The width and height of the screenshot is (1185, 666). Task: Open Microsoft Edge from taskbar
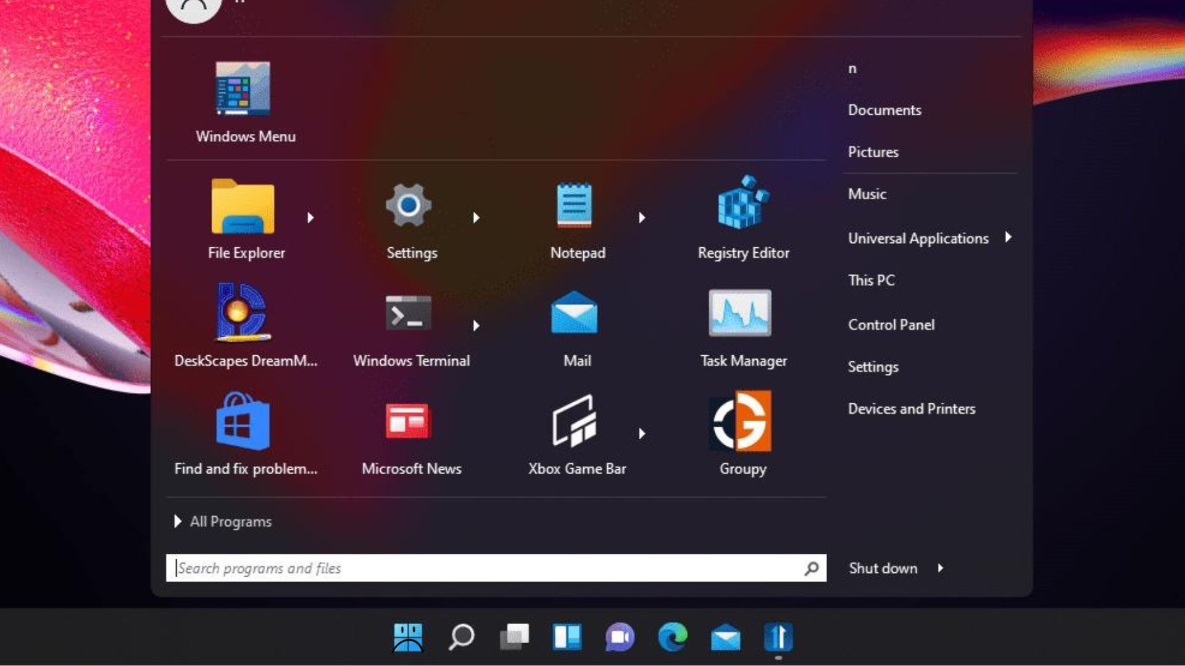pos(672,637)
